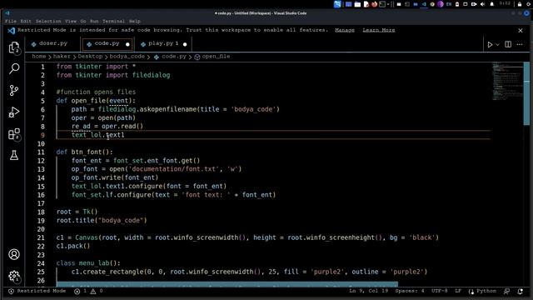Click the 'def btn_font():' line of code
This screenshot has width=533, height=300.
[x=84, y=152]
